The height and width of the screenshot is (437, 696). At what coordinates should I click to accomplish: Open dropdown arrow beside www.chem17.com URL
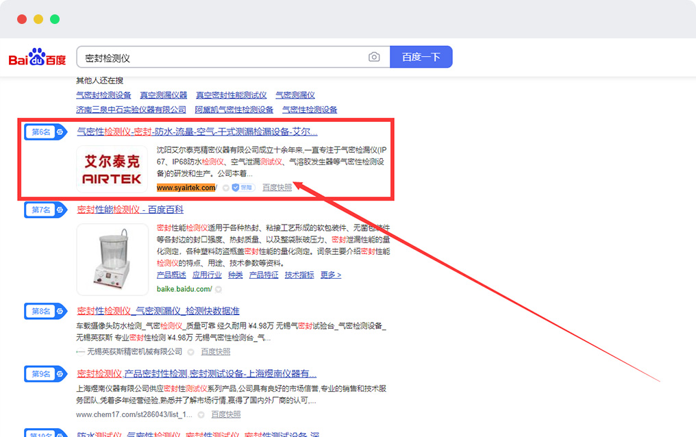[201, 415]
